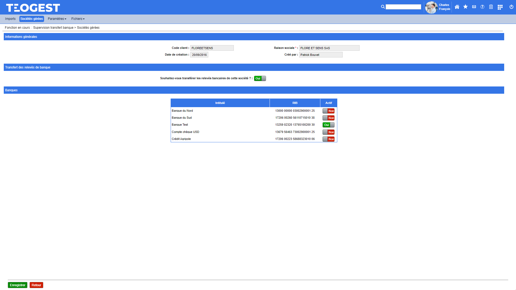Open the messages envelope icon
The image size is (516, 290).
point(474,7)
